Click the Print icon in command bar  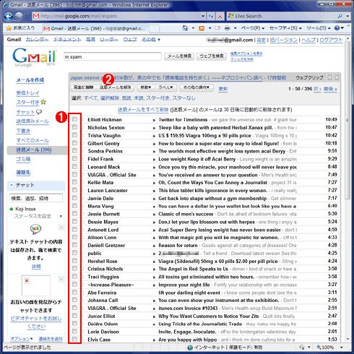tap(227, 28)
